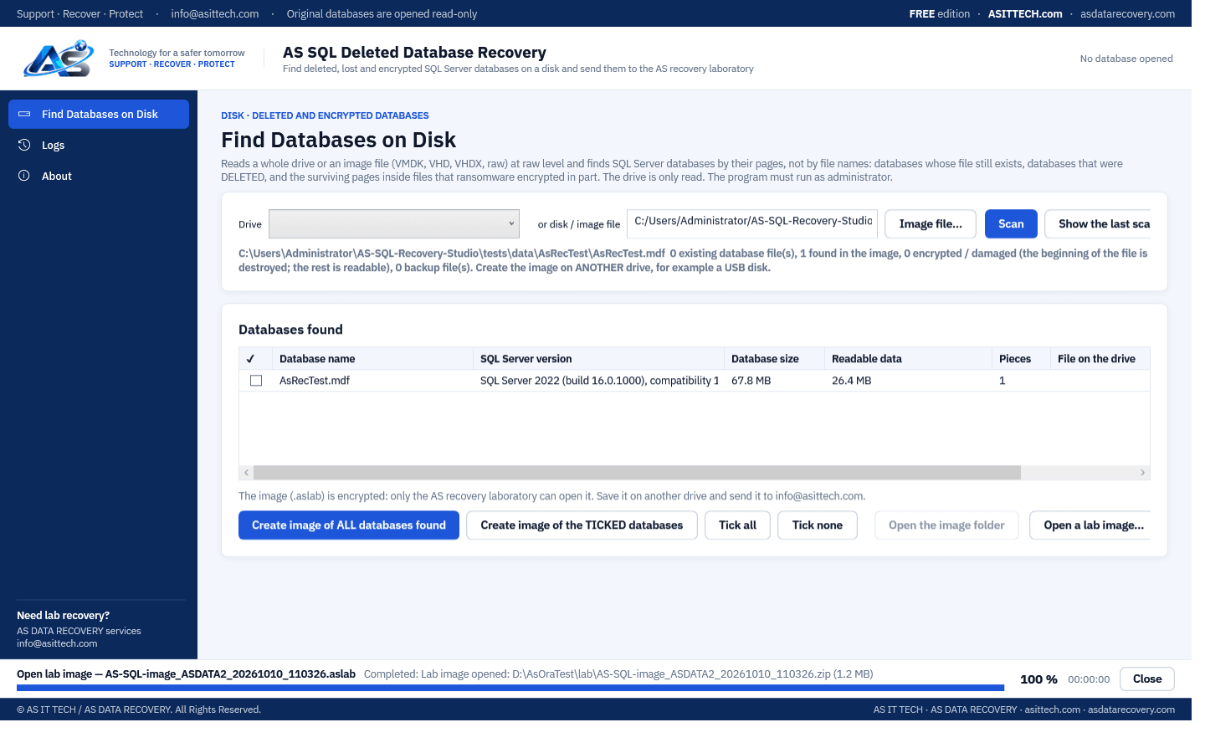
Task: Sort by Database name column header
Action: coord(373,359)
